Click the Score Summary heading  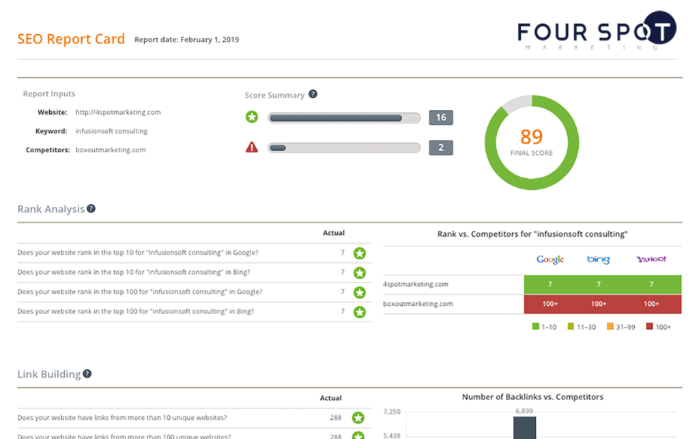(x=274, y=95)
